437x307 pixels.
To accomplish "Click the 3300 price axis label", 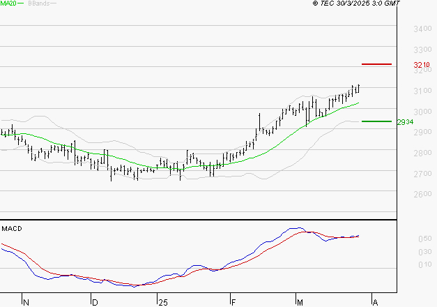I will coord(422,50).
